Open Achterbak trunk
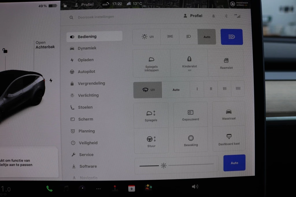This screenshot has width=296, height=197. coord(45,45)
